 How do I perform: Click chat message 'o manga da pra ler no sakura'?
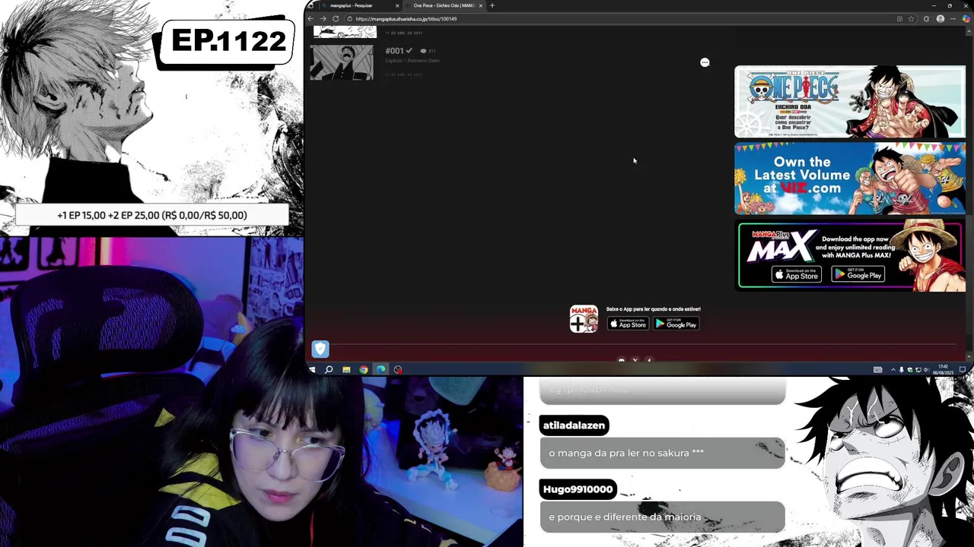662,453
